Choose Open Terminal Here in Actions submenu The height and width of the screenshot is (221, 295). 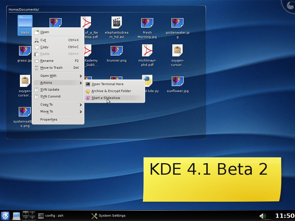(x=114, y=84)
